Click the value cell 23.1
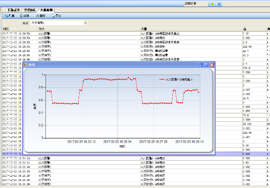The width and height of the screenshot is (270, 188). point(254,55)
